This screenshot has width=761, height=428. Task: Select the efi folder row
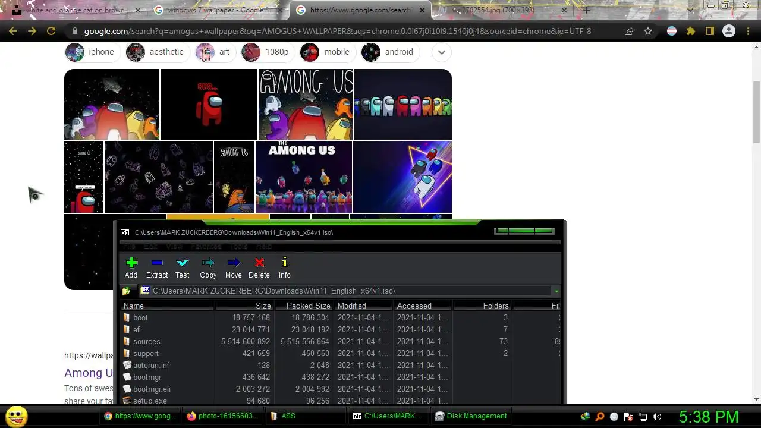[x=341, y=329]
